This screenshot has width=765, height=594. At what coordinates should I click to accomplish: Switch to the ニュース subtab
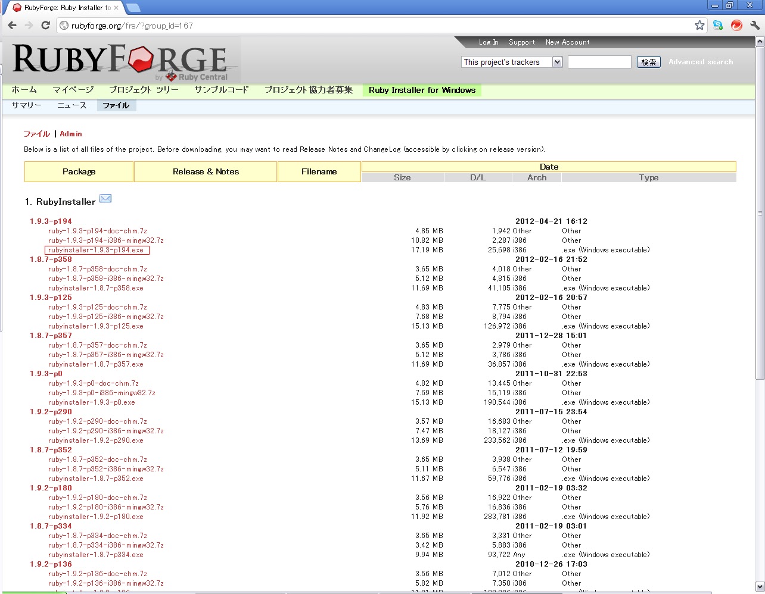tap(72, 105)
